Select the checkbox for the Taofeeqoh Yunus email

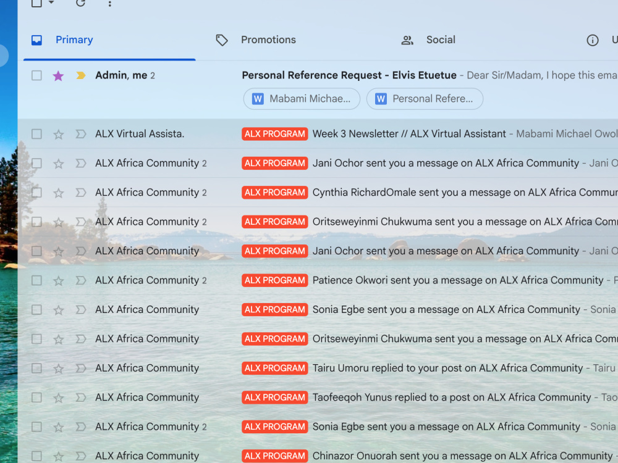36,398
